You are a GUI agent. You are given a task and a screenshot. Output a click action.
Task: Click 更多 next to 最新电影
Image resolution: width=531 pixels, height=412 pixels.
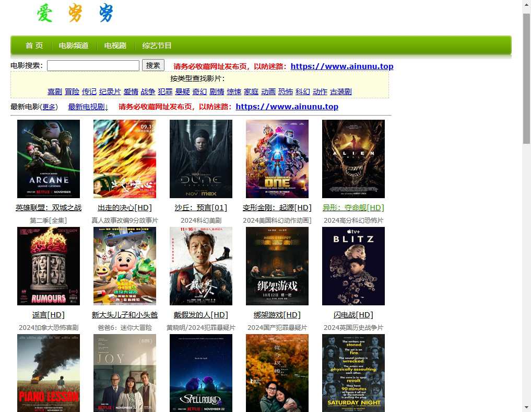point(49,107)
